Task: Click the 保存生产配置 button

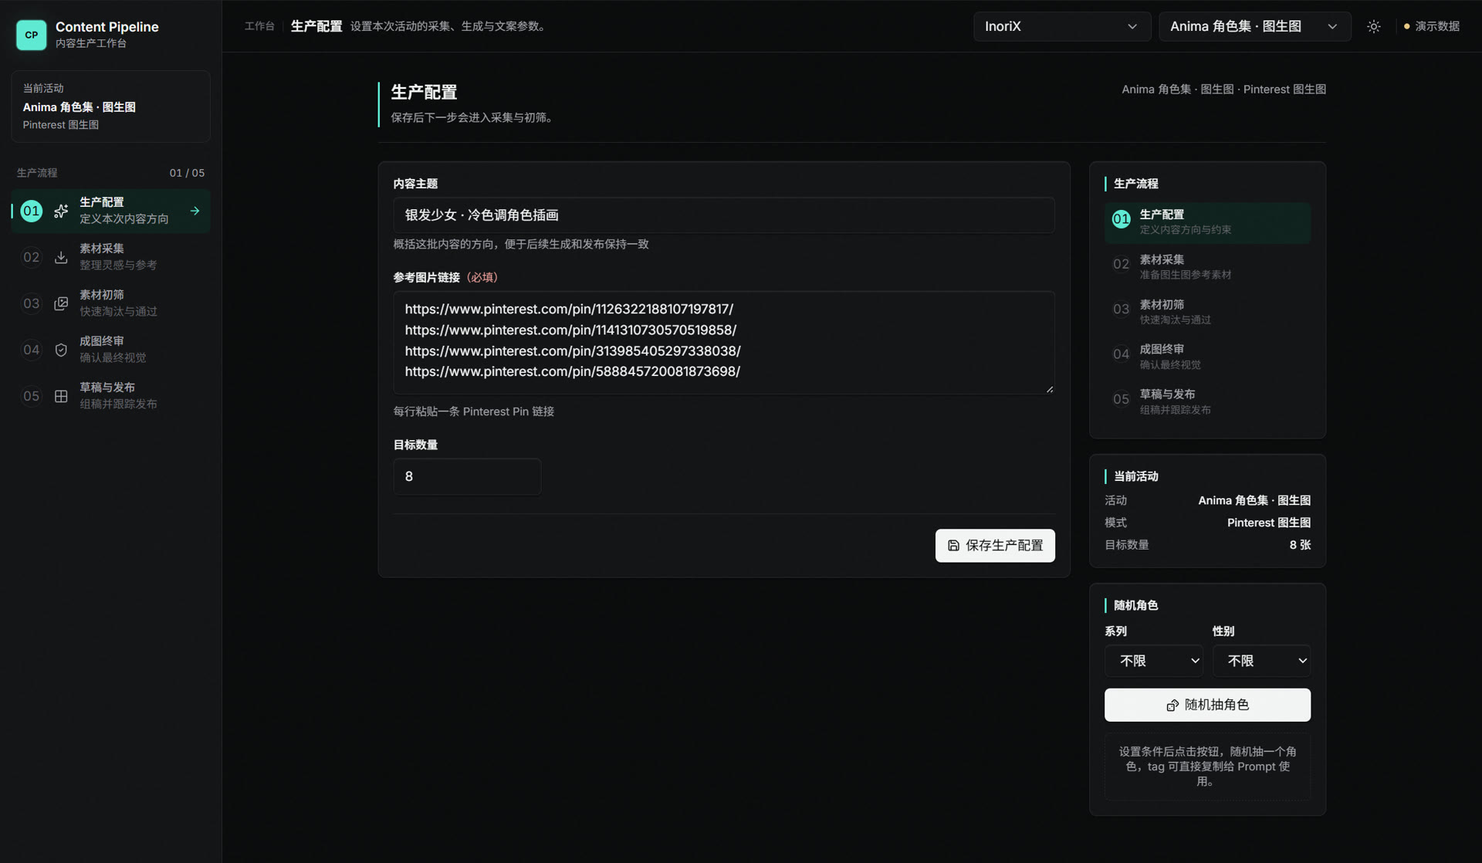Action: click(995, 546)
